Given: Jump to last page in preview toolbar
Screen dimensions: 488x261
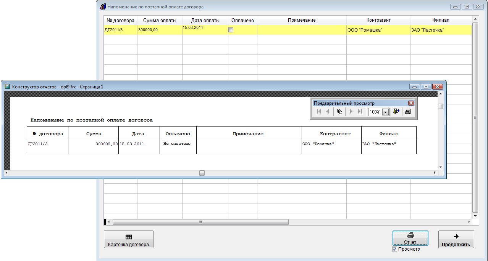Looking at the screenshot, I should point(360,112).
